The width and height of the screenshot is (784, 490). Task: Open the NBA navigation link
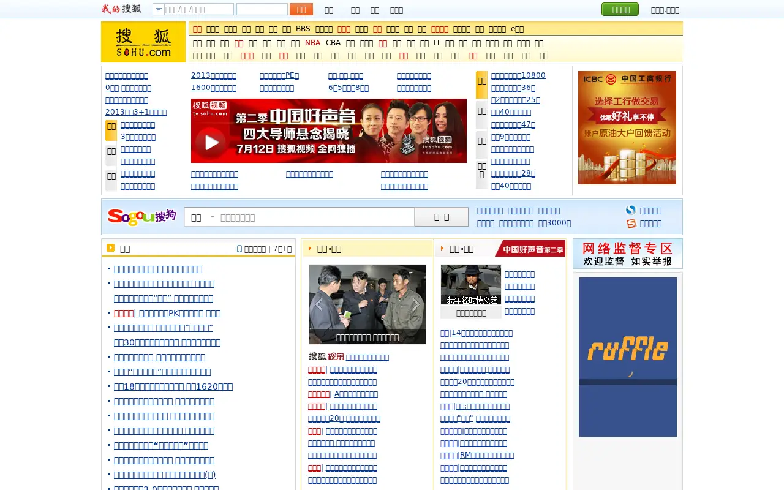click(x=312, y=43)
